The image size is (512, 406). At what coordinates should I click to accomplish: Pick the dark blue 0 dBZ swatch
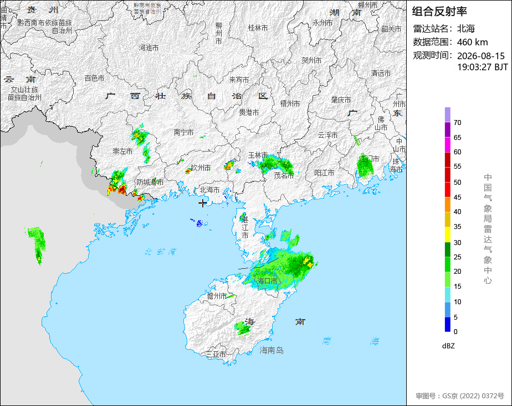click(447, 324)
